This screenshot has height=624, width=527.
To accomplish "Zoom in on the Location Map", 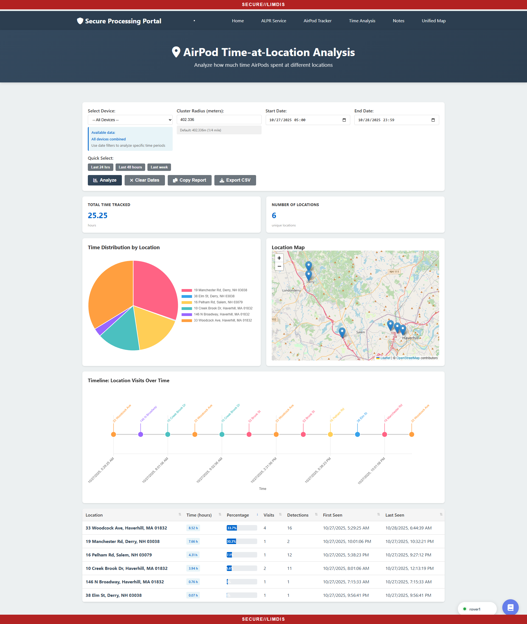I will [x=279, y=258].
